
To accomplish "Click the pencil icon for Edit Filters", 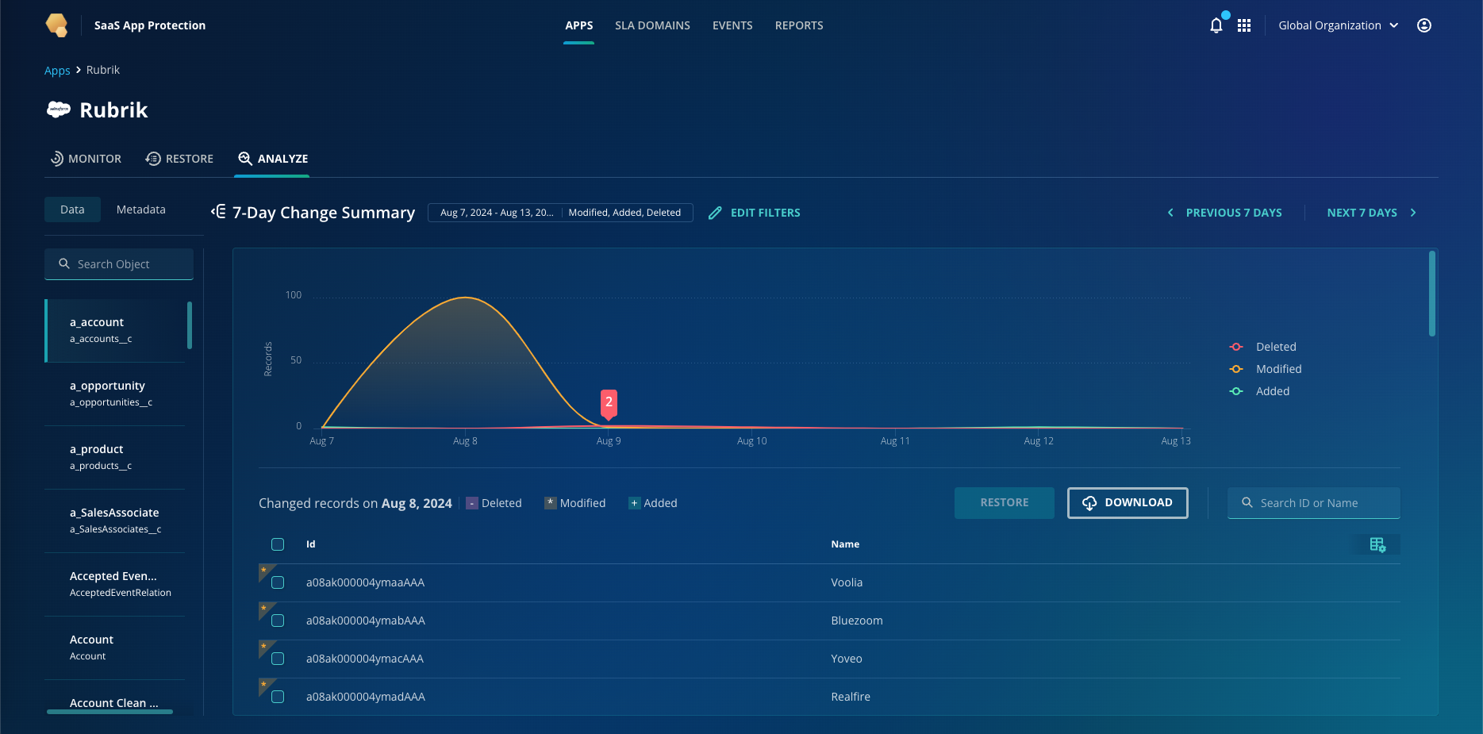I will pos(715,213).
